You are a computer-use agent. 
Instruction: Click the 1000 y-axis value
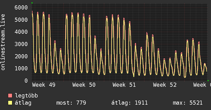(x=21, y=68)
